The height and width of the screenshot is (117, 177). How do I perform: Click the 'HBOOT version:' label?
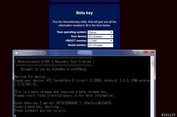coord(76,41)
